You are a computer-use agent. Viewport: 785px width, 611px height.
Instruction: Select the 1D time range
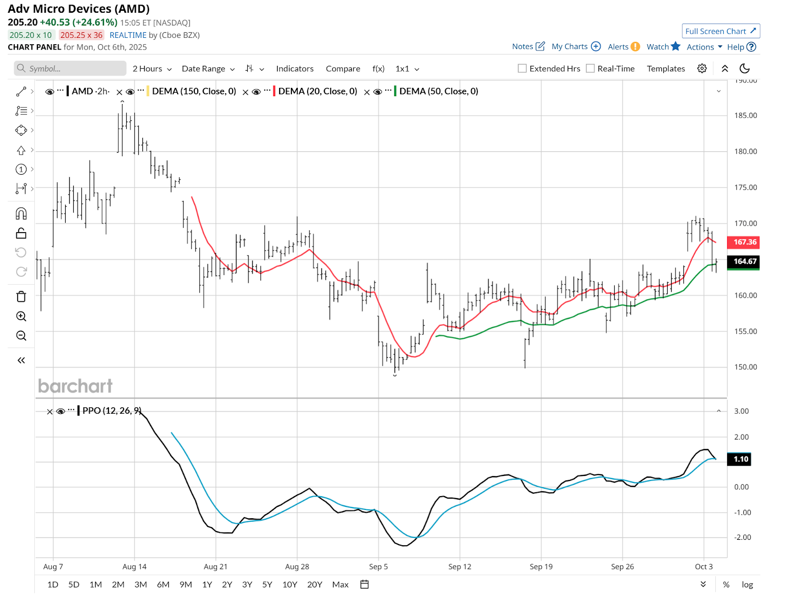pyautogui.click(x=52, y=584)
